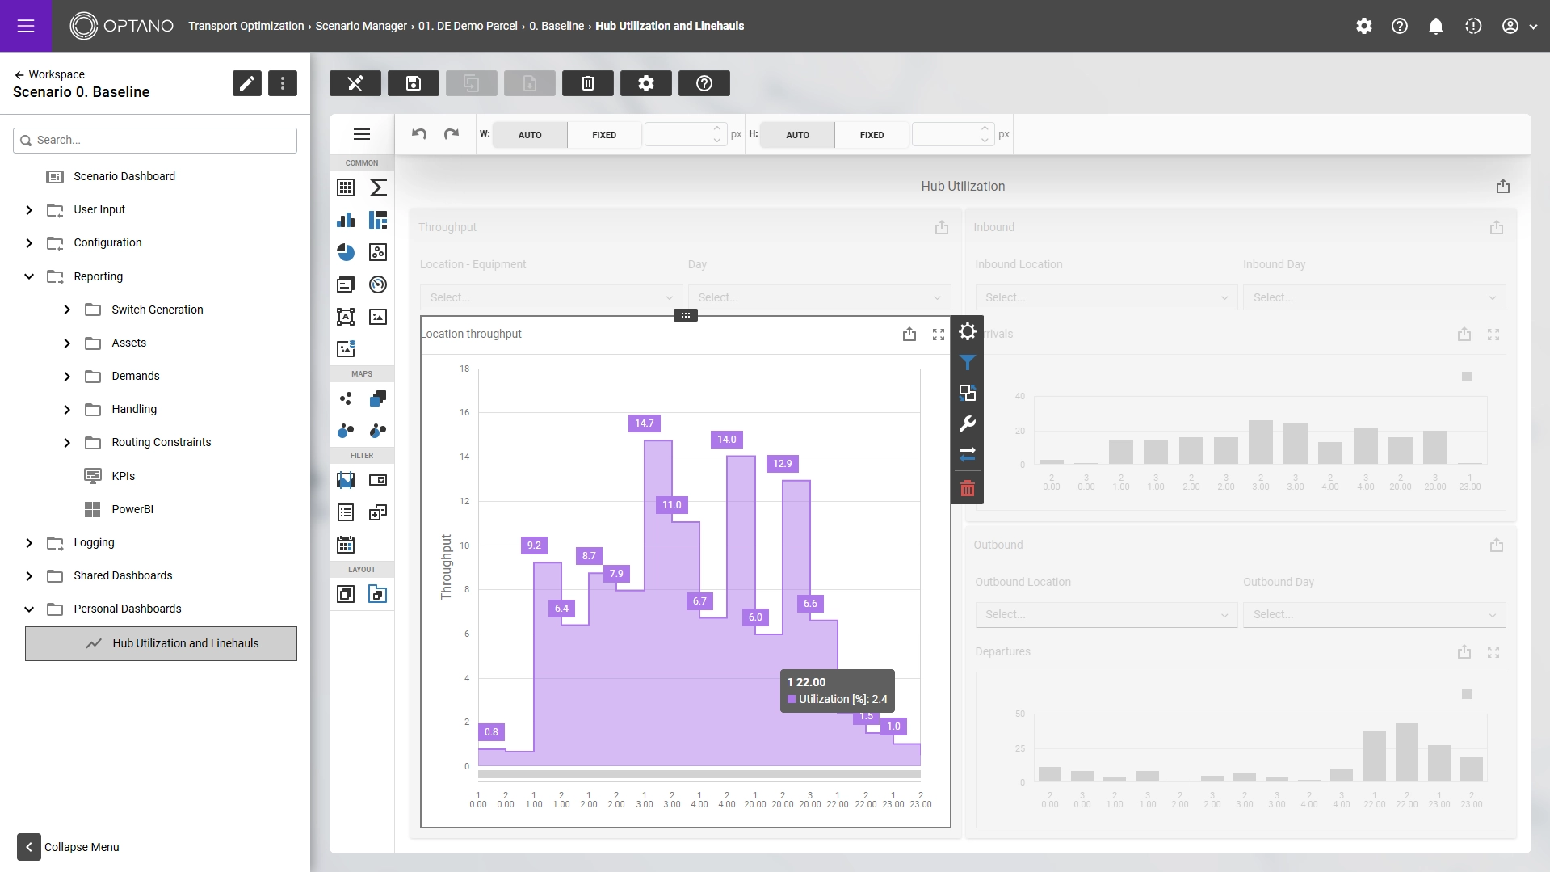This screenshot has width=1550, height=872.
Task: Click the undo arrow
Action: (x=418, y=134)
